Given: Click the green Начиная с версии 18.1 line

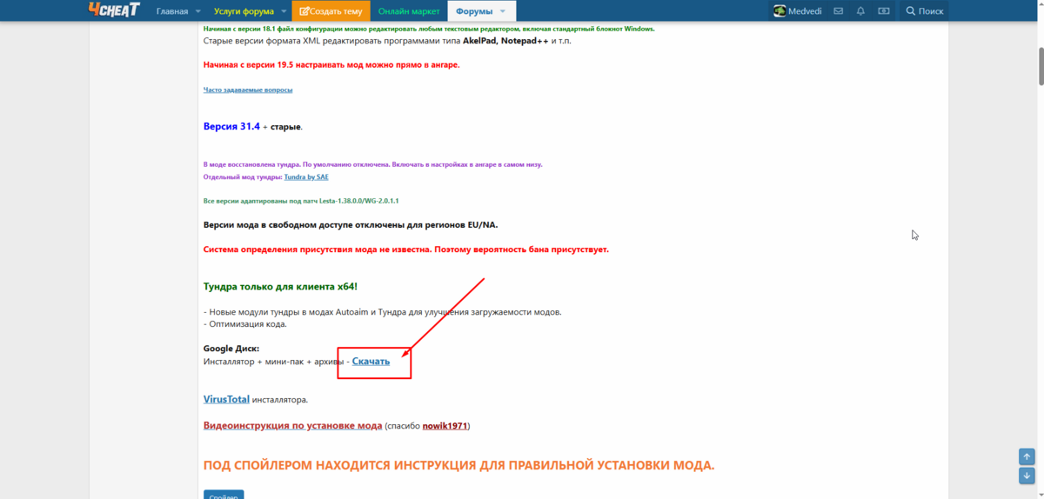Looking at the screenshot, I should coord(429,29).
